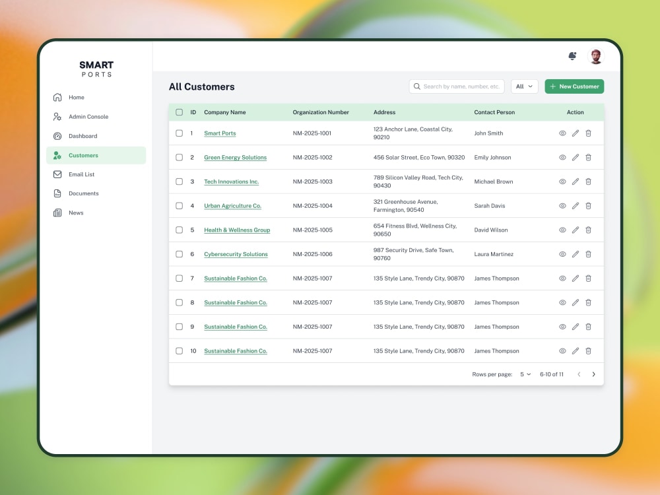Delete Green Energy Solutions entry
Screen dimensions: 660x495
click(589, 158)
